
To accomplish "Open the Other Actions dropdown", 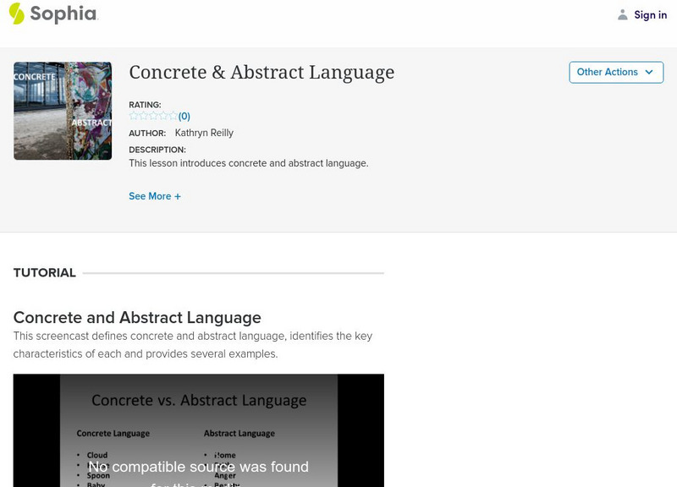I will [616, 72].
